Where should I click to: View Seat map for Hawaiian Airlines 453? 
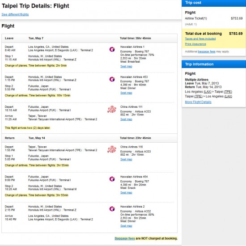(126, 93)
